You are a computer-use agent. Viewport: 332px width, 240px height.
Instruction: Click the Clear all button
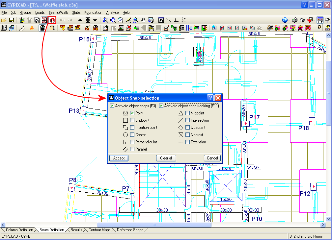[166, 158]
